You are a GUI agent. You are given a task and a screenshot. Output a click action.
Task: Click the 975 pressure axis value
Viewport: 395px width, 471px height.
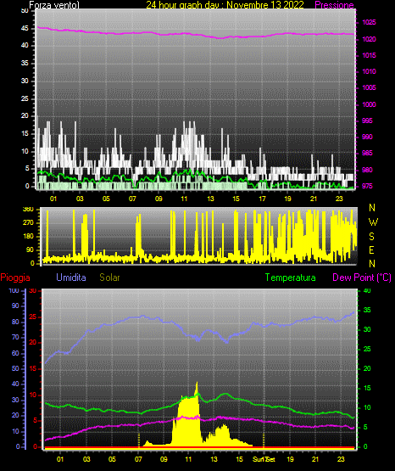pos(367,186)
